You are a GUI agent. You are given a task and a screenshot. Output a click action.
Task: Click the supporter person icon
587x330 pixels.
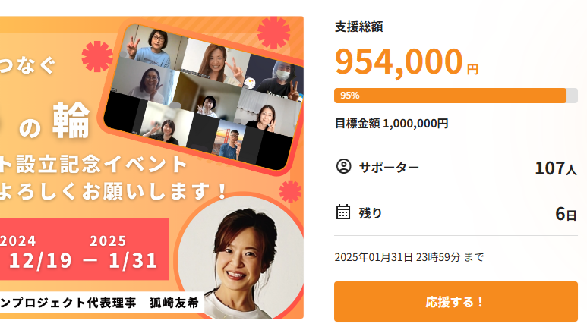coord(343,166)
